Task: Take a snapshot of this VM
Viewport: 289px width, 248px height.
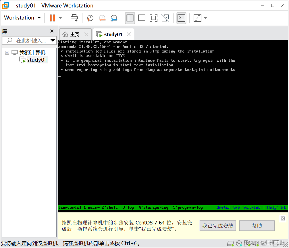Action: [x=90, y=18]
